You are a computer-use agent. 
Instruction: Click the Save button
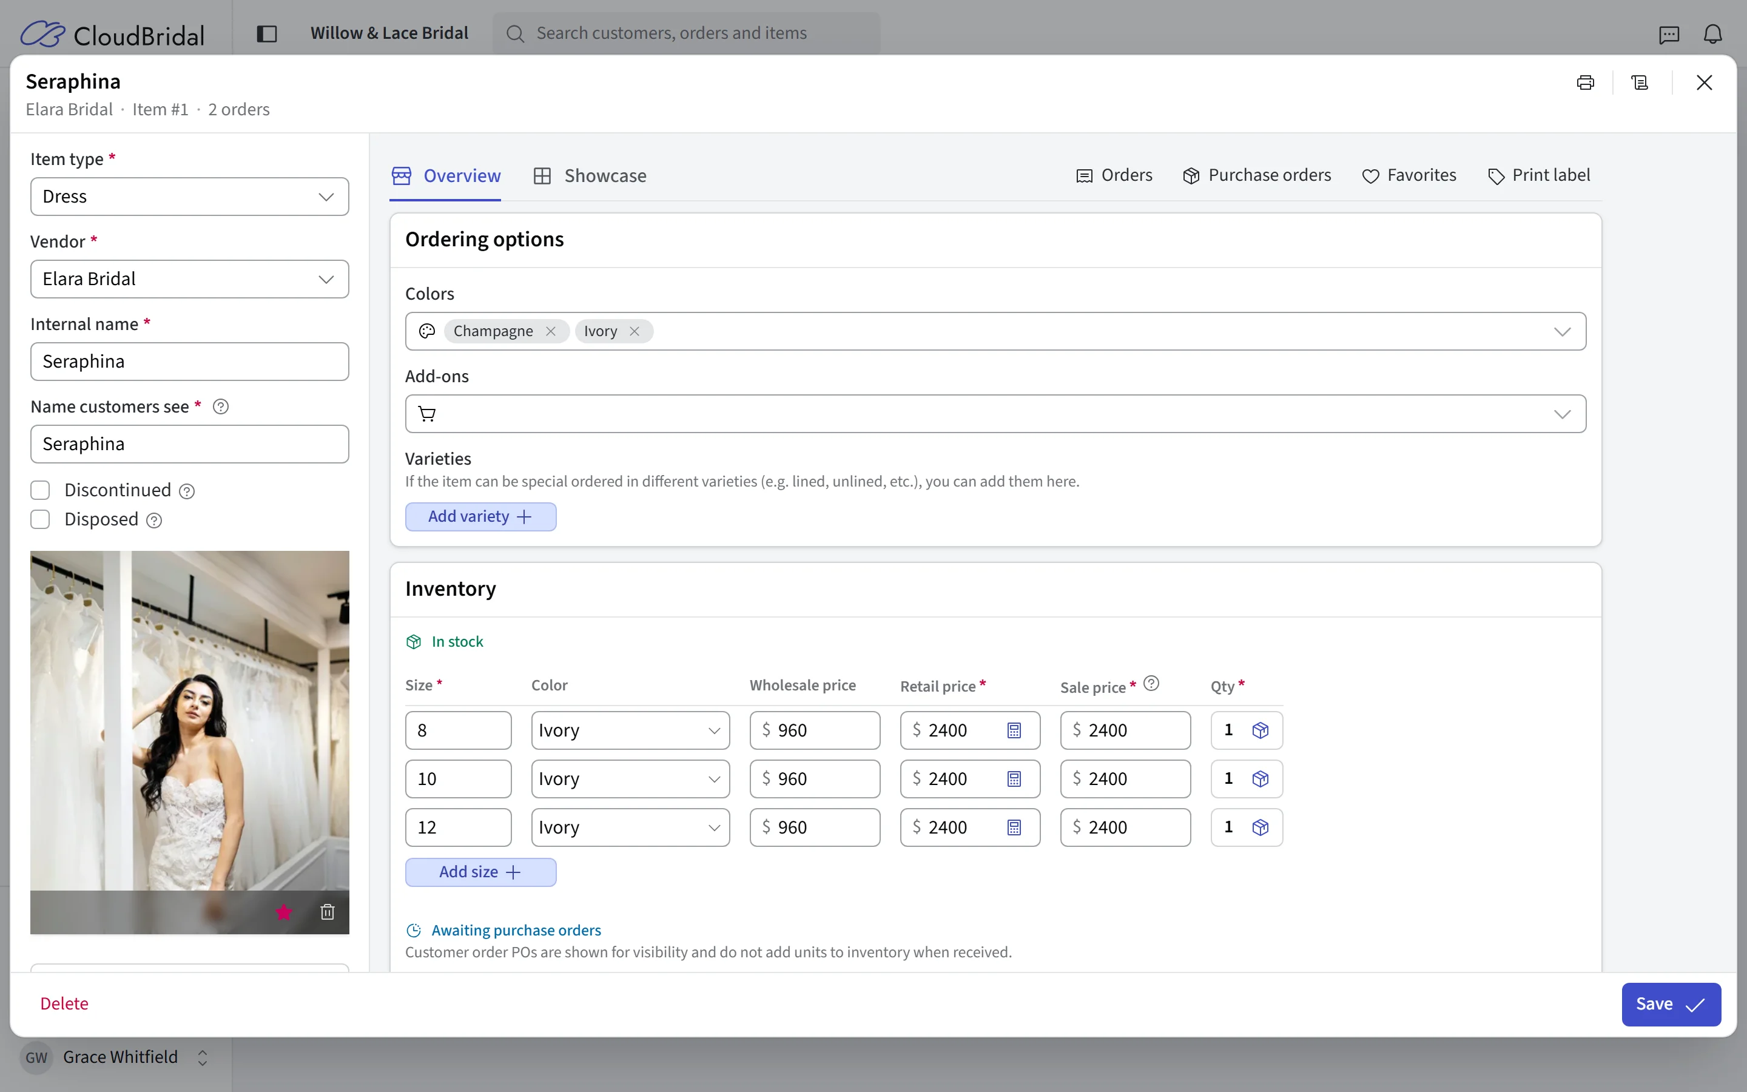point(1671,1004)
